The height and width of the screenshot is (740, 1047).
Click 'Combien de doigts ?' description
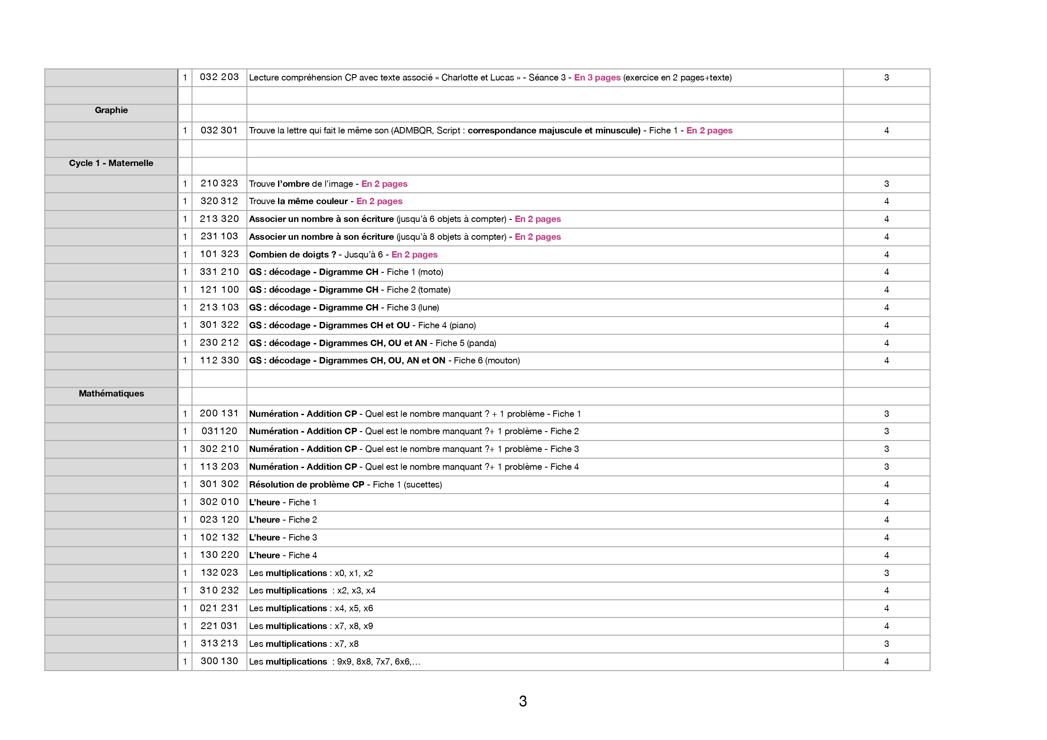click(343, 255)
